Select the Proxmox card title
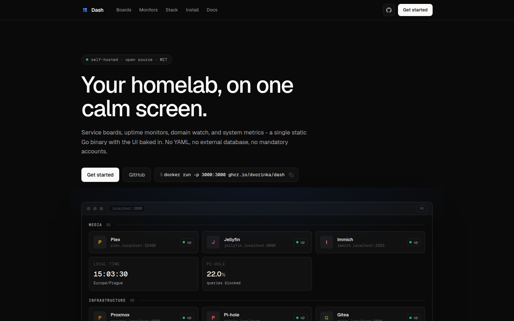Image resolution: width=514 pixels, height=321 pixels. 120,315
